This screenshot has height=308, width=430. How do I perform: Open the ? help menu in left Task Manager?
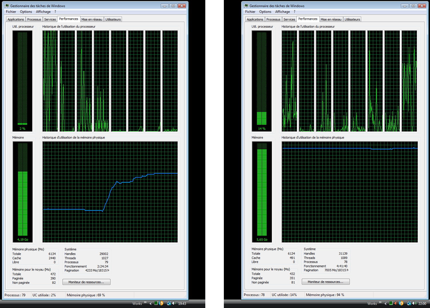point(55,12)
